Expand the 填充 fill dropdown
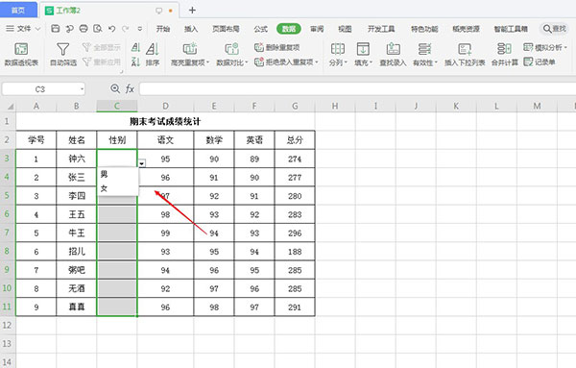 (371, 62)
